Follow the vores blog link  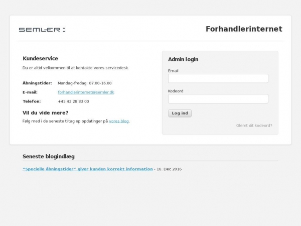pyautogui.click(x=119, y=121)
